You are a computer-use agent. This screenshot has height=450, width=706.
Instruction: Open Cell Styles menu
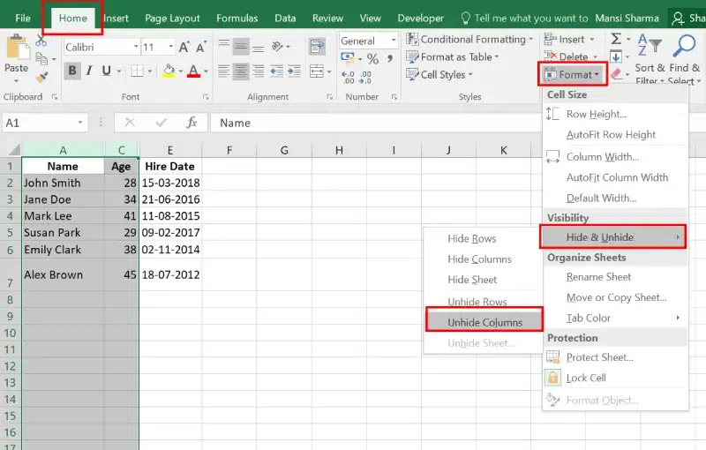(x=439, y=74)
